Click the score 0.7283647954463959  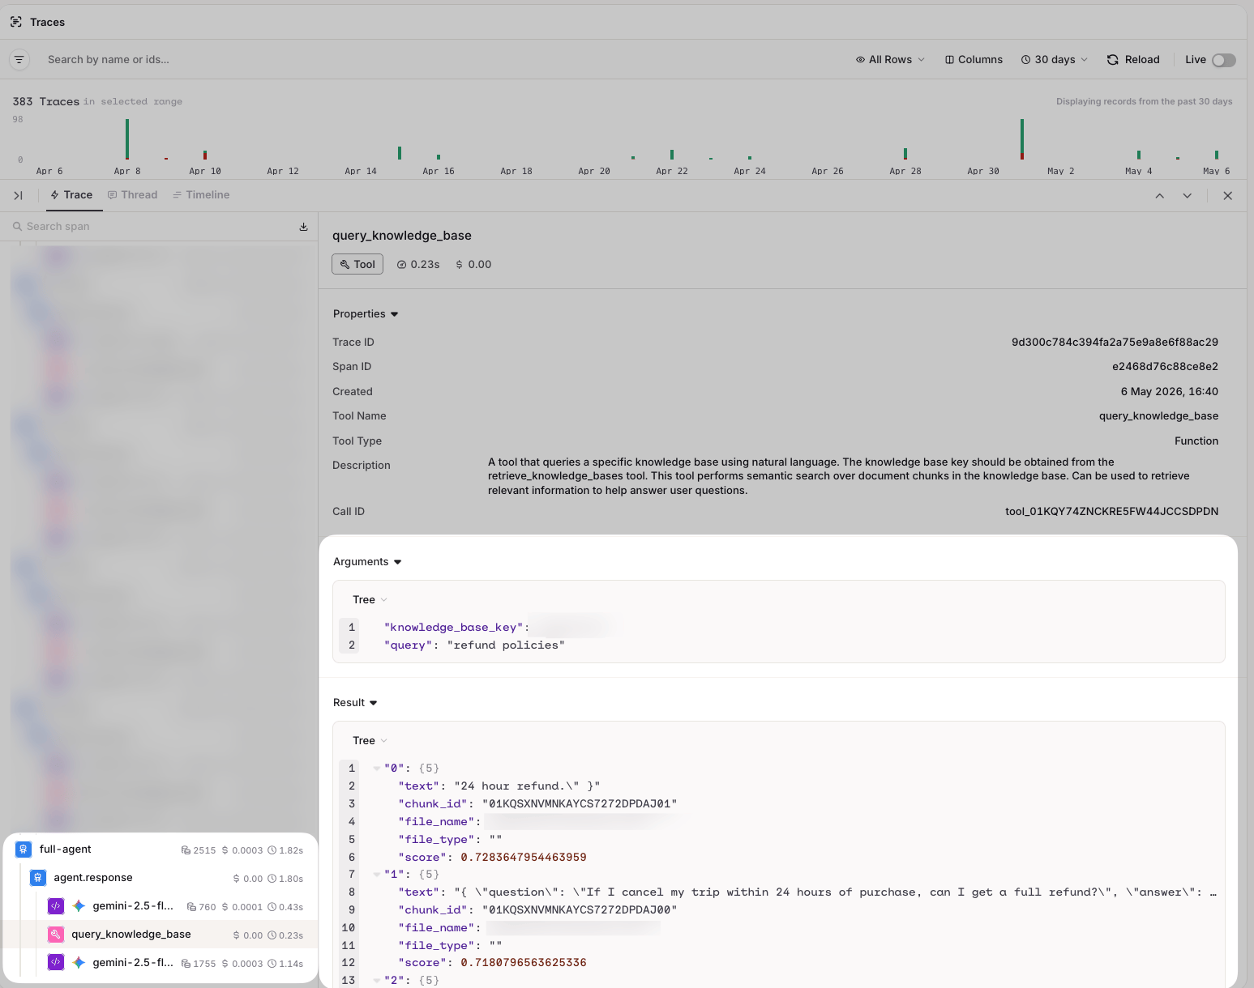point(524,858)
